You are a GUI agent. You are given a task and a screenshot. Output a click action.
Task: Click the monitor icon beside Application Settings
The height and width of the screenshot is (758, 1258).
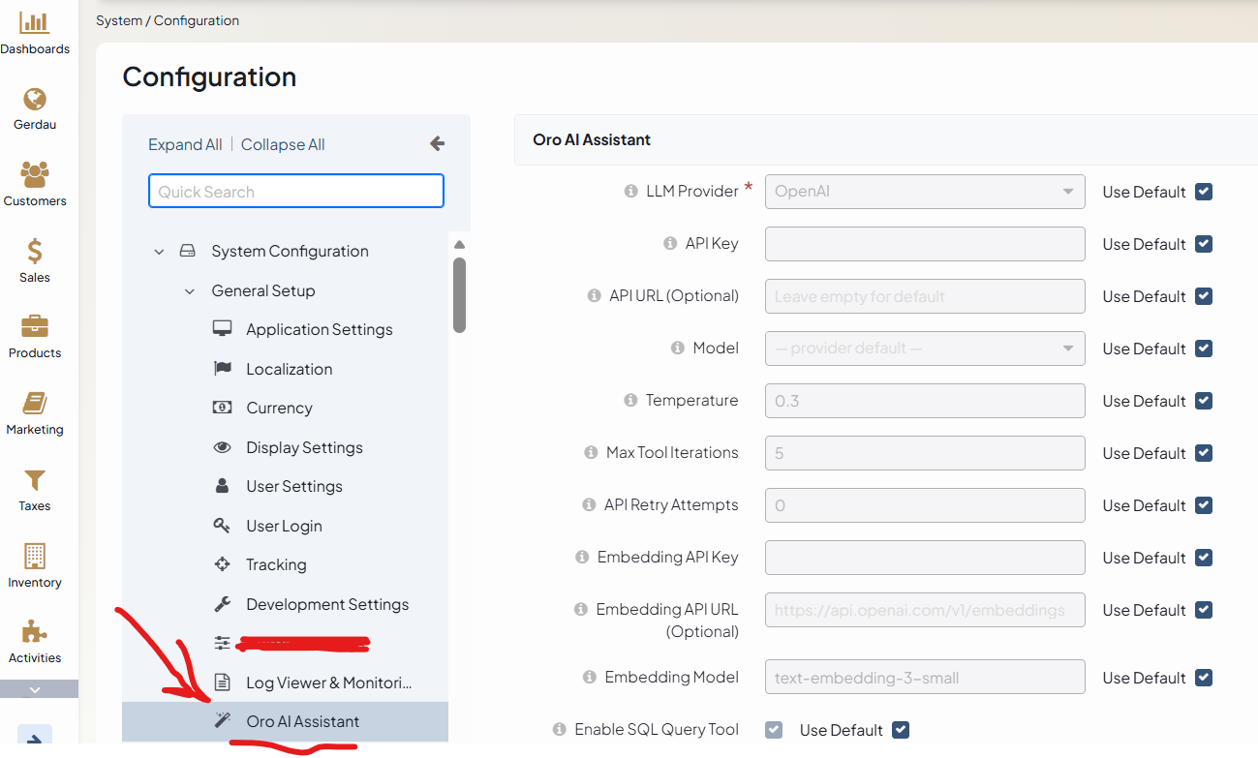point(223,329)
